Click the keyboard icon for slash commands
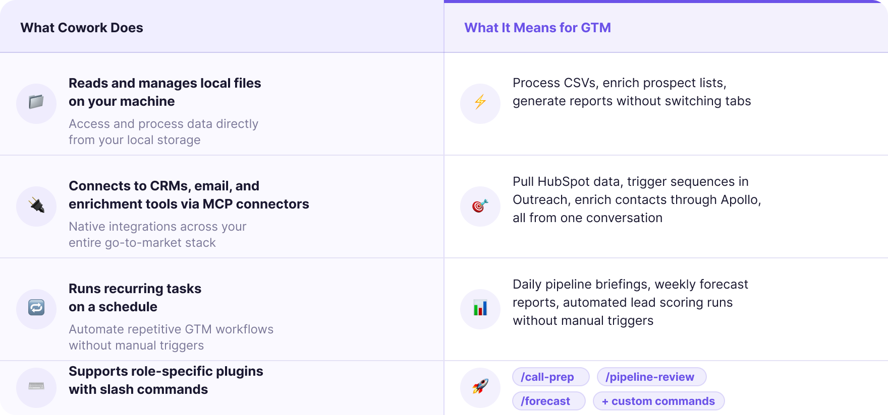888x415 pixels. (36, 386)
